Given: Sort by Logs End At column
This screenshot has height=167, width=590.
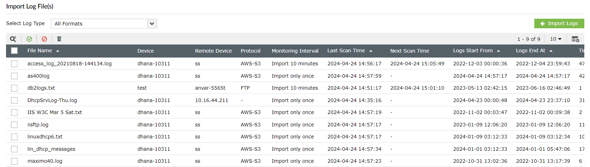Looking at the screenshot, I should tap(530, 51).
